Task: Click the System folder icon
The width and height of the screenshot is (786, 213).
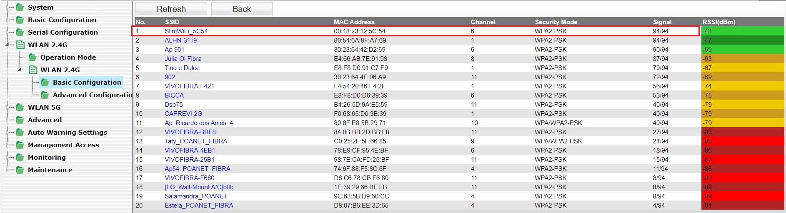Action: (x=20, y=7)
